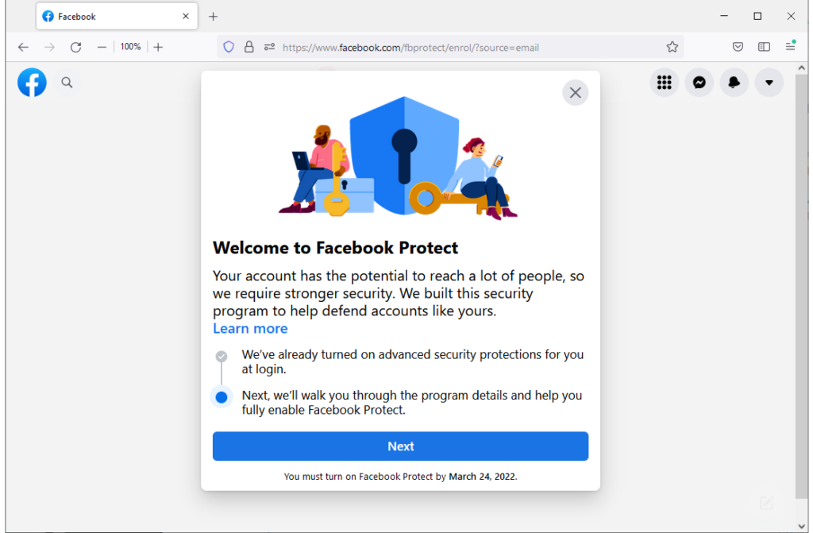Click the Facebook logo home icon
This screenshot has height=533, width=813.
coord(32,83)
